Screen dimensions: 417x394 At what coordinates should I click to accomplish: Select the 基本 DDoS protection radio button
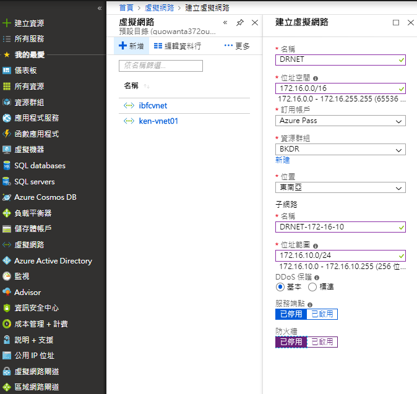[280, 287]
